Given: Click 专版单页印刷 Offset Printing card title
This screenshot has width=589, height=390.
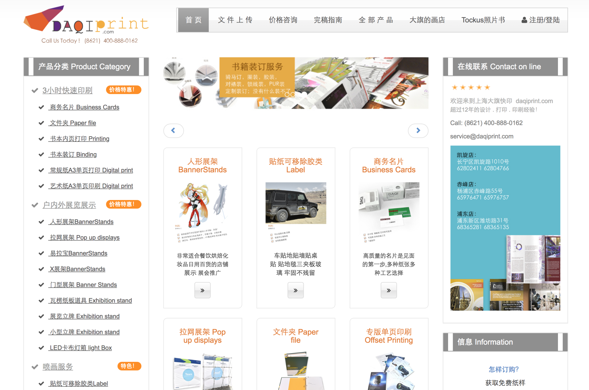Looking at the screenshot, I should 389,336.
